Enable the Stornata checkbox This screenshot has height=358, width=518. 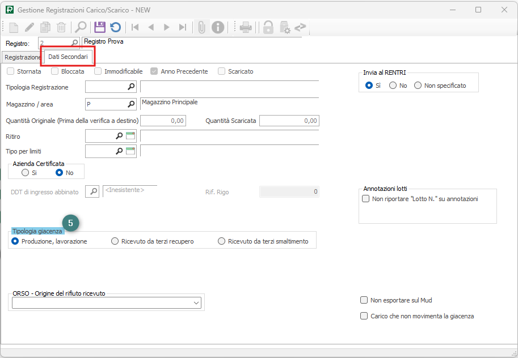[11, 71]
